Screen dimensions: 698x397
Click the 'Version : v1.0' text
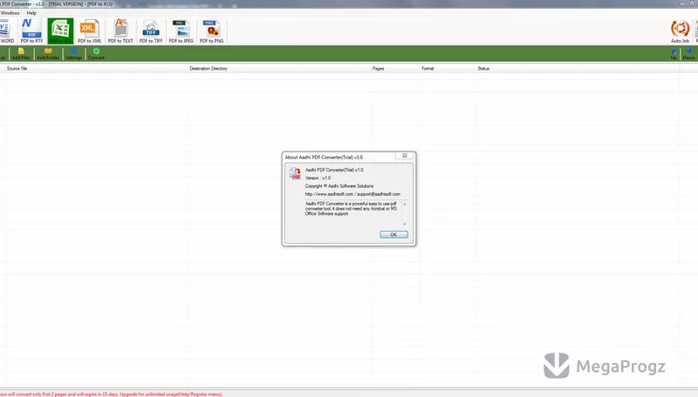tap(318, 178)
